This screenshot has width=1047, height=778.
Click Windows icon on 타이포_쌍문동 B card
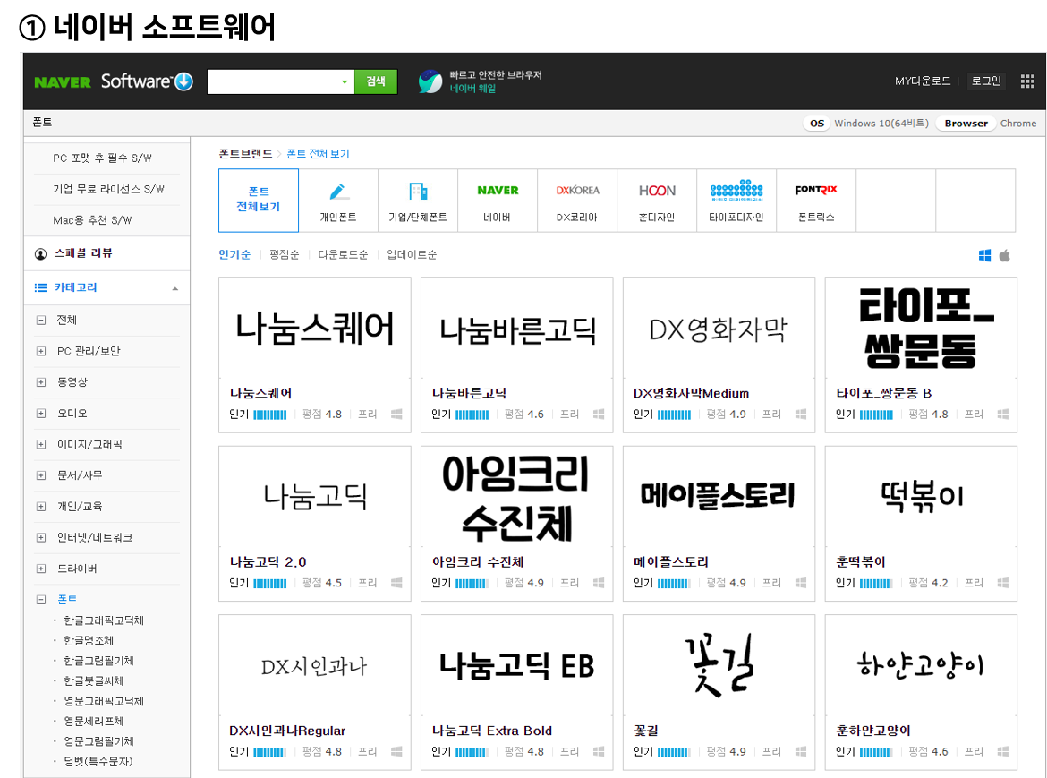click(1003, 414)
